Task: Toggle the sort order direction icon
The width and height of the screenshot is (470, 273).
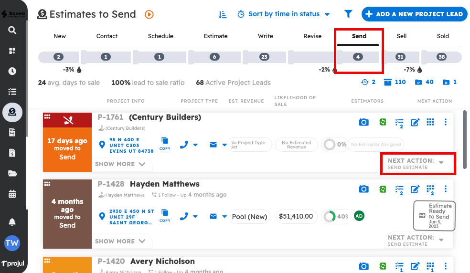Action: tap(223, 14)
